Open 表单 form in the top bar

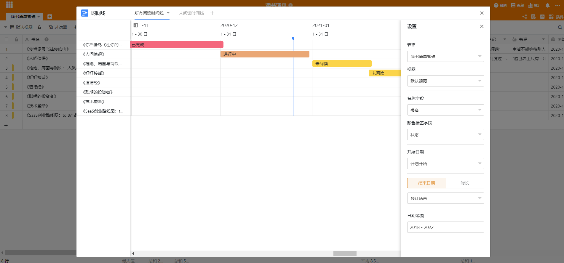(517, 5)
